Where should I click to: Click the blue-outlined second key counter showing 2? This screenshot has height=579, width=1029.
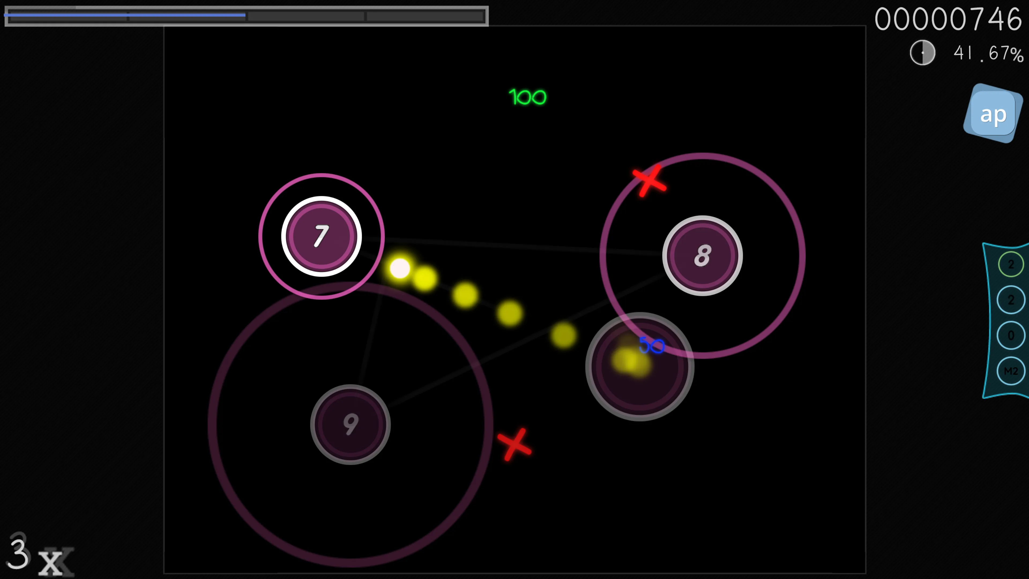1011,300
